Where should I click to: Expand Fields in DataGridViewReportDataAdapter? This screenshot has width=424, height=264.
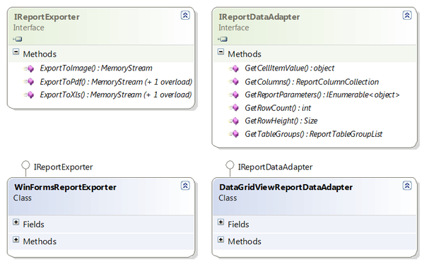pyautogui.click(x=221, y=222)
